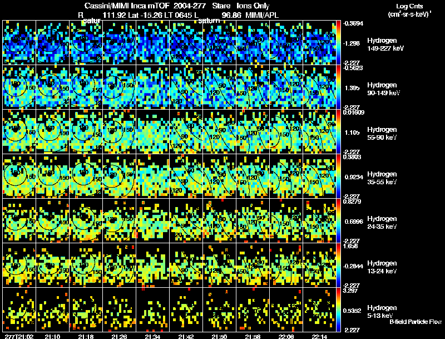This screenshot has width=445, height=339.
Task: Click the '21:42' time axis label
Action: point(186,336)
